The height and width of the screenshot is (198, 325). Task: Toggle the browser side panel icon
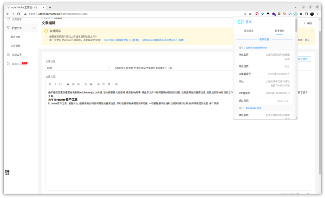pyautogui.click(x=305, y=14)
